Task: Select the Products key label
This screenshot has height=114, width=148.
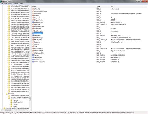Action: click(x=11, y=94)
